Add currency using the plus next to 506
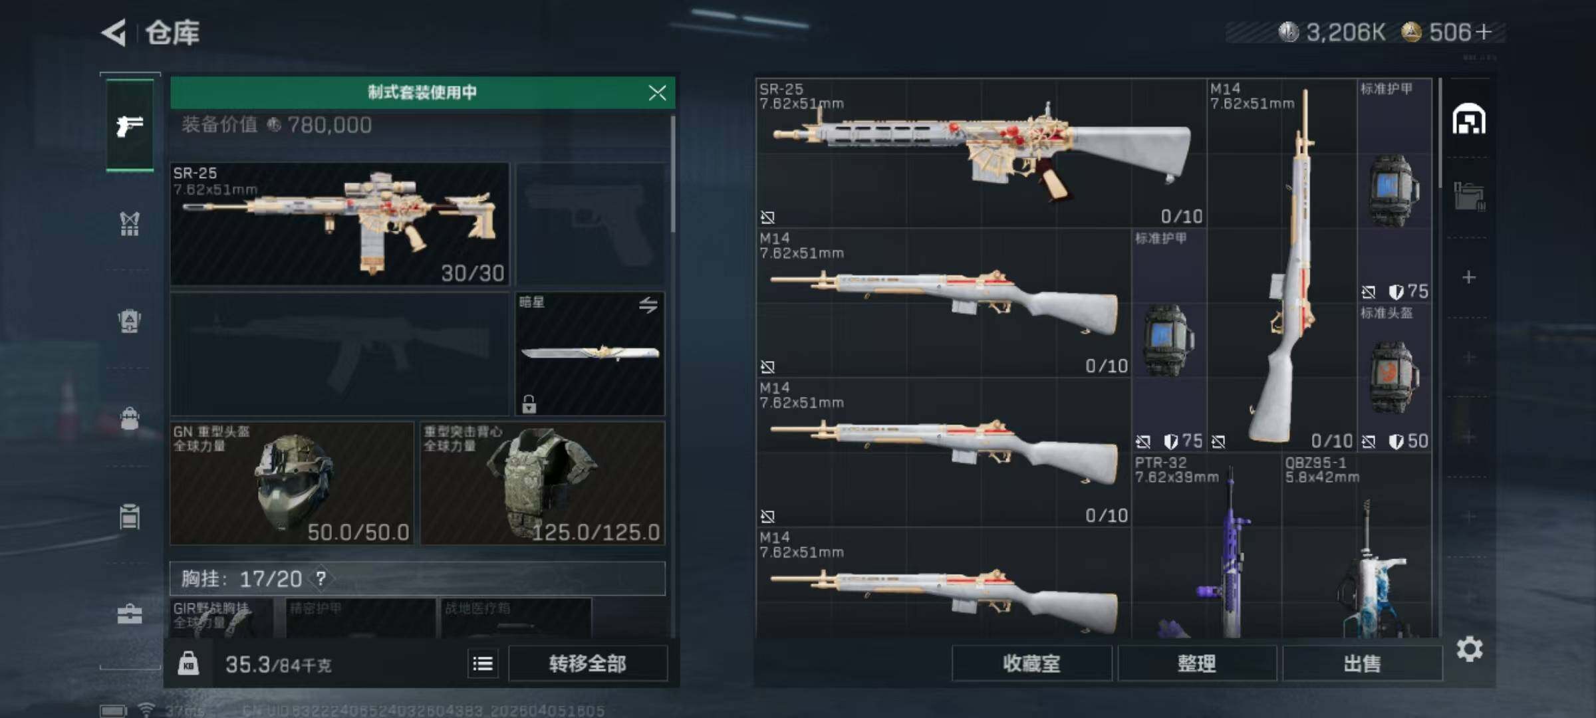Viewport: 1596px width, 718px height. 1483,32
